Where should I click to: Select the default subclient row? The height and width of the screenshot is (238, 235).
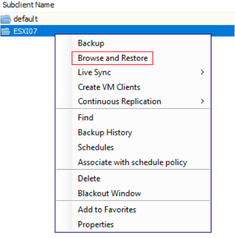(x=117, y=19)
